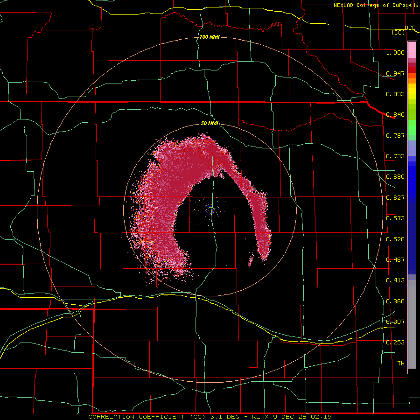The width and height of the screenshot is (420, 420).
Task: Click the 0.787 scale value
Action: [395, 135]
